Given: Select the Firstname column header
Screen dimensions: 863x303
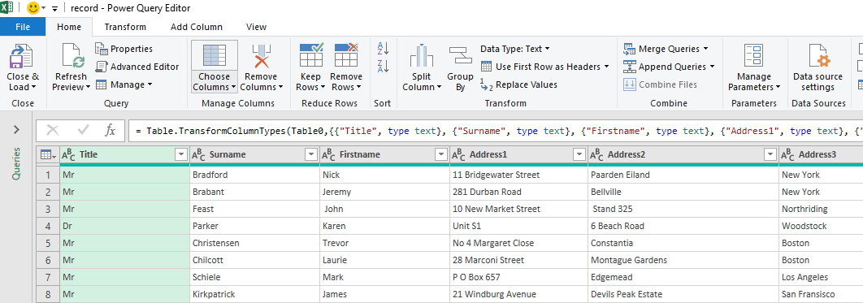Looking at the screenshot, I should (384, 155).
